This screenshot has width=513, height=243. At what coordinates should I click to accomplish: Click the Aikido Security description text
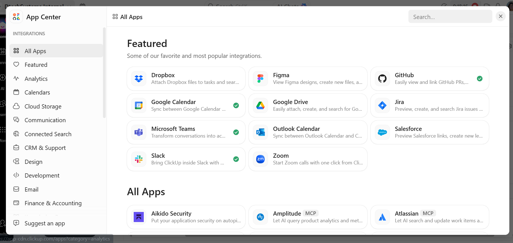[196, 221]
